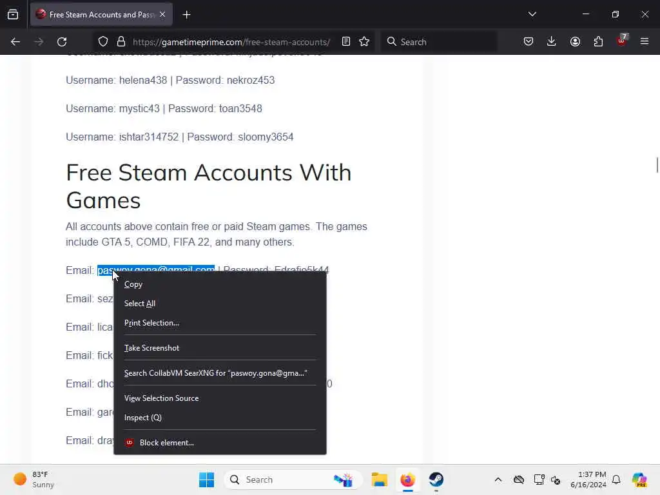This screenshot has height=495, width=660.
Task: Click the uBlock Origin toolbar icon
Action: click(x=622, y=41)
